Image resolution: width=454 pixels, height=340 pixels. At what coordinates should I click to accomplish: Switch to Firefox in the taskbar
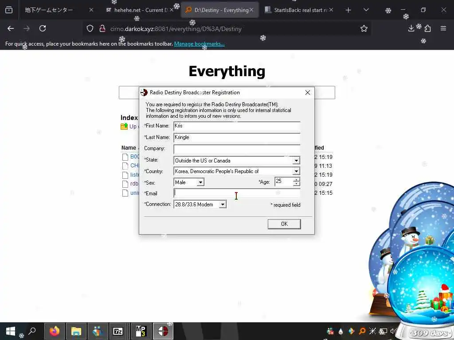[54, 331]
